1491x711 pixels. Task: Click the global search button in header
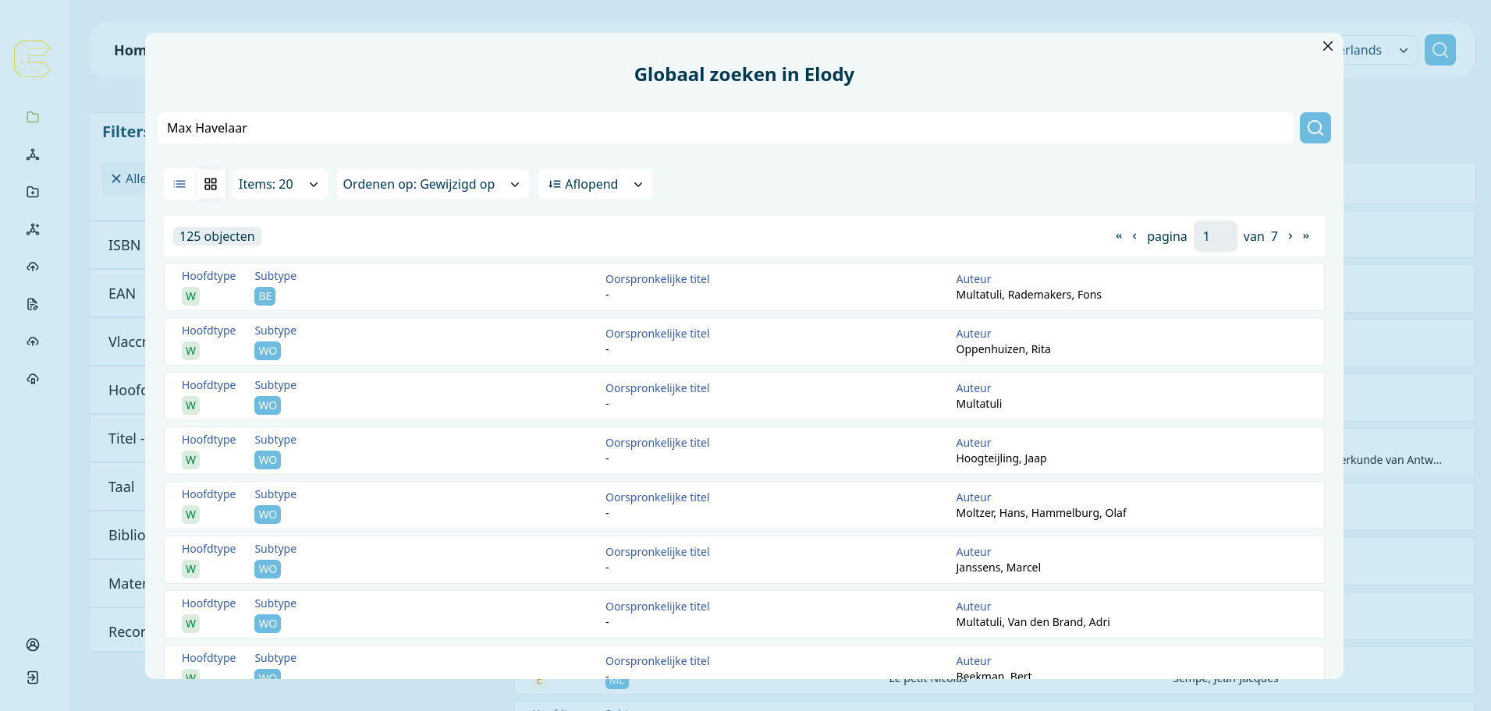click(1440, 50)
